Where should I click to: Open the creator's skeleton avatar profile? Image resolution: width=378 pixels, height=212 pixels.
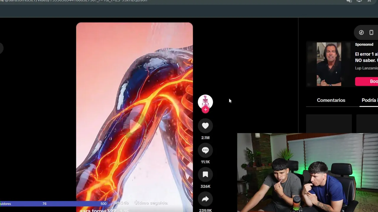(x=205, y=102)
